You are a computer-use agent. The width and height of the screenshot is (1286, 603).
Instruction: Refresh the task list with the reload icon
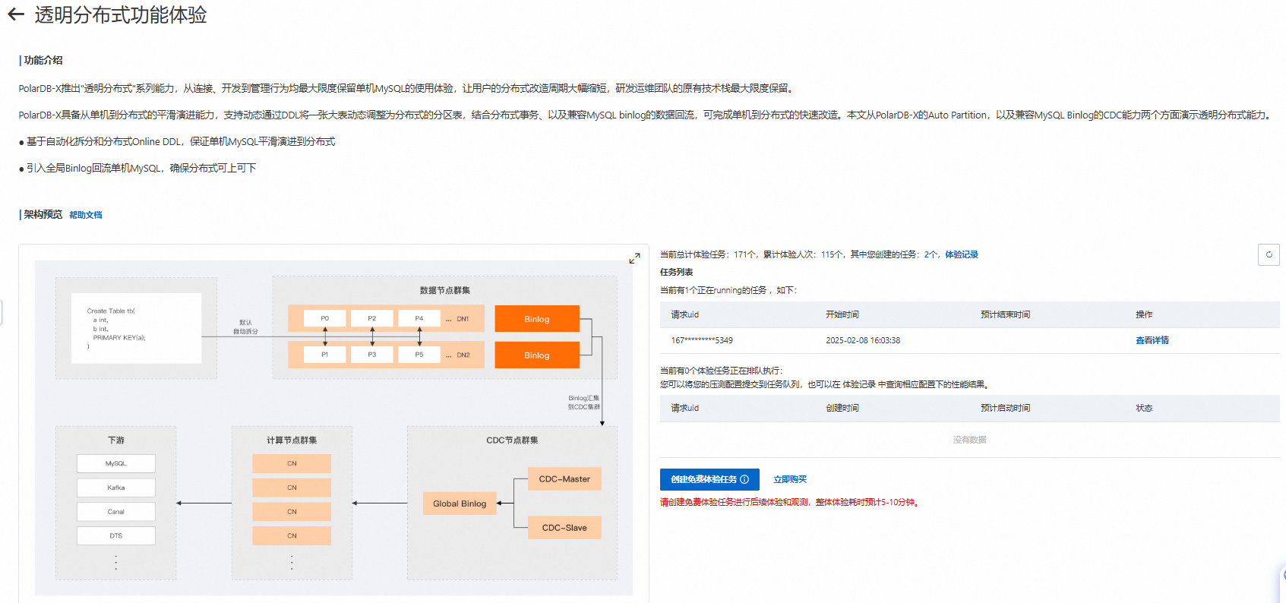(x=1269, y=254)
